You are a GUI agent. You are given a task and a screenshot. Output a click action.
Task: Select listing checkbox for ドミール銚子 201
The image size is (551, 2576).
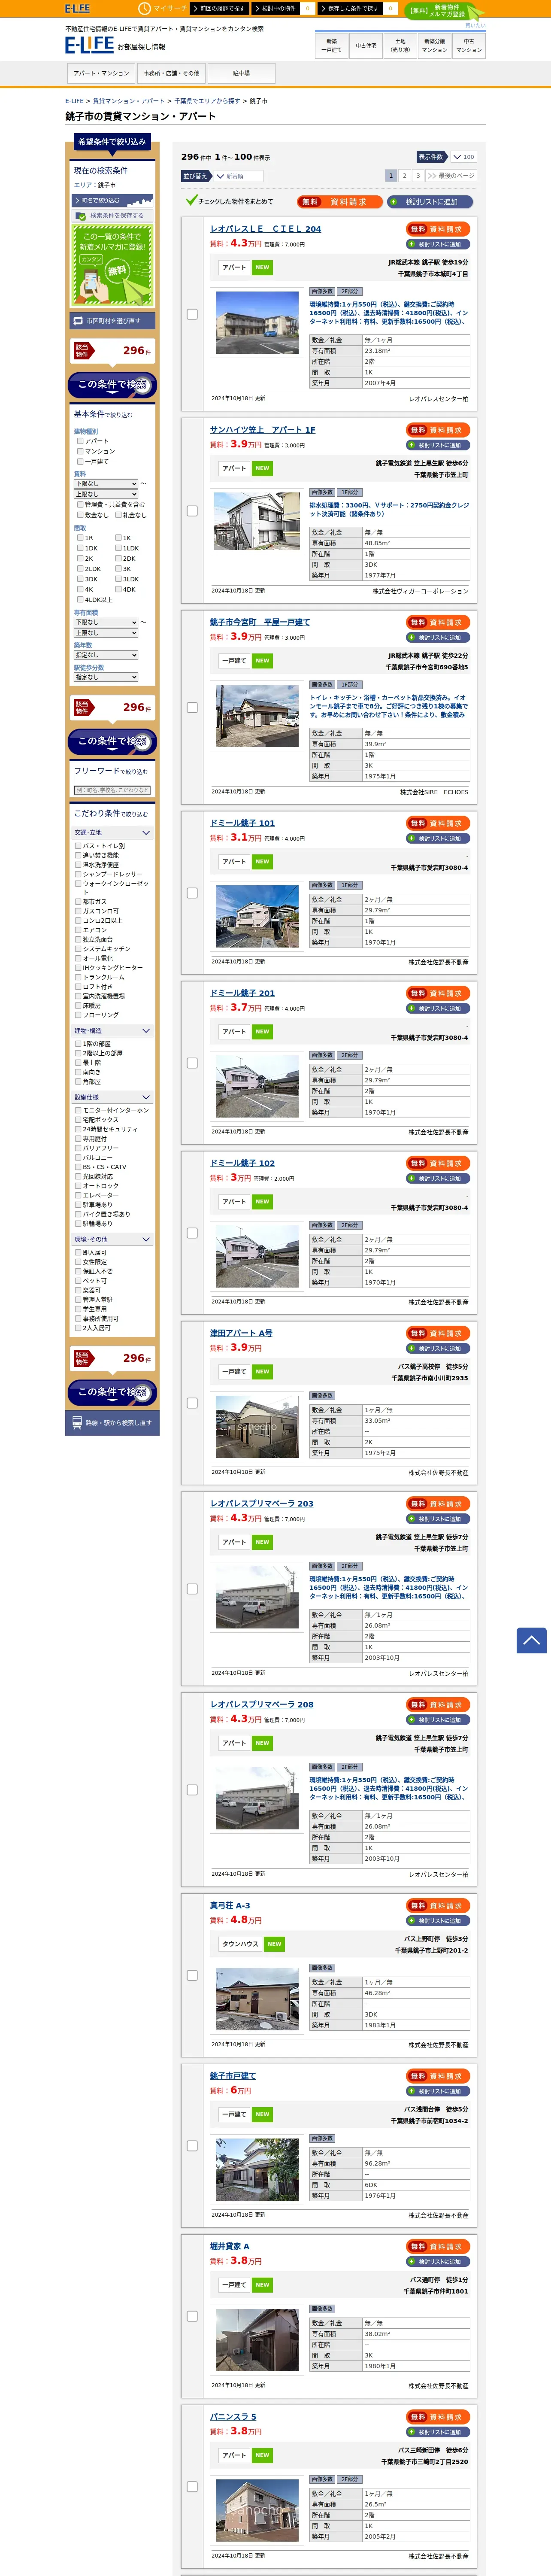tap(192, 1063)
